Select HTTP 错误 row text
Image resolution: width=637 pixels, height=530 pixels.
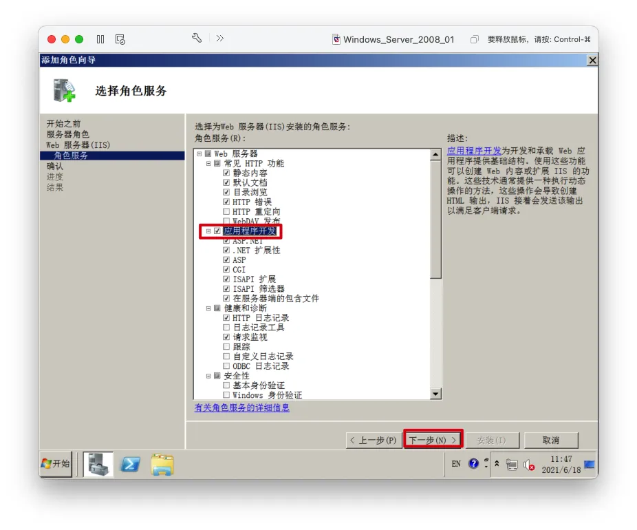click(x=252, y=202)
